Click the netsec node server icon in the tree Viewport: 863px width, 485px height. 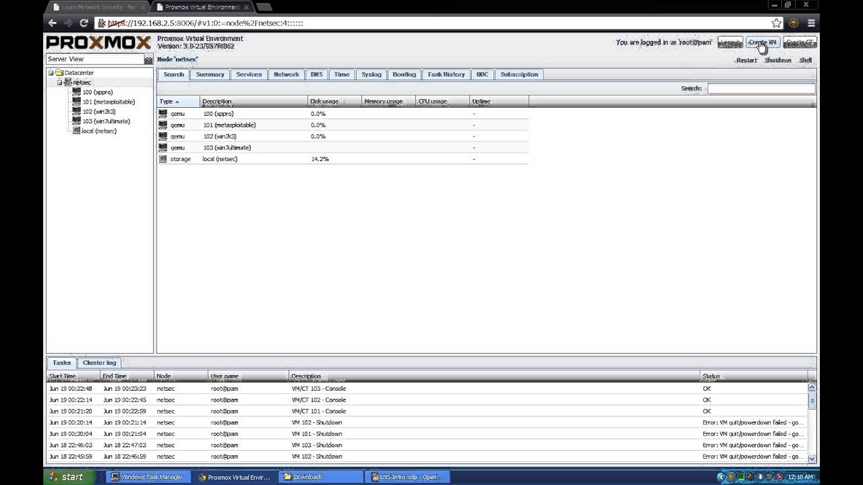coord(68,82)
